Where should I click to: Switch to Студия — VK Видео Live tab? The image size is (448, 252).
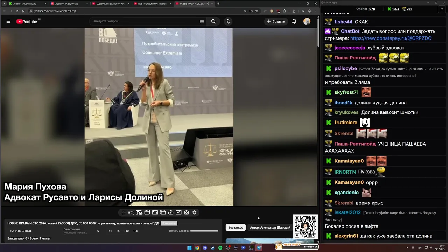pyautogui.click(x=69, y=3)
